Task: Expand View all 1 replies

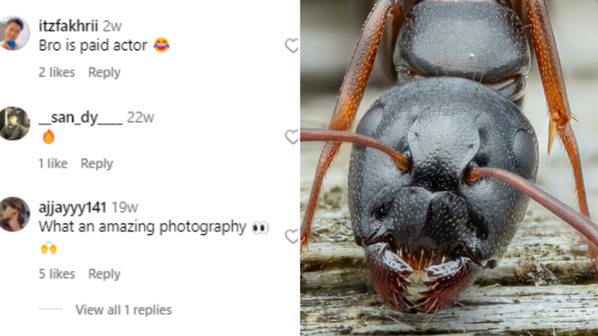Action: click(124, 310)
